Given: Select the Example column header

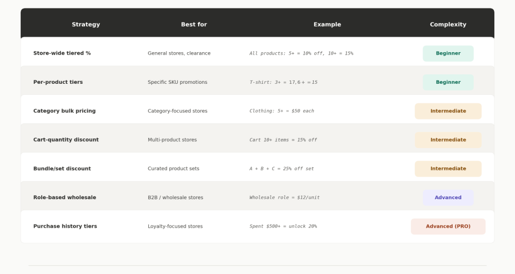Looking at the screenshot, I should coord(327,24).
